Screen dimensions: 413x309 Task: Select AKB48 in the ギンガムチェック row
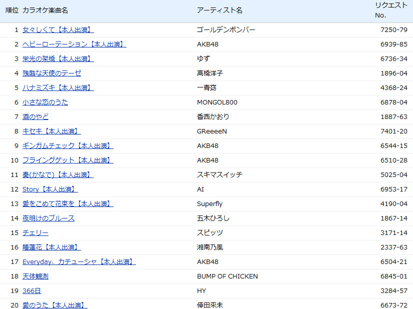tap(207, 145)
